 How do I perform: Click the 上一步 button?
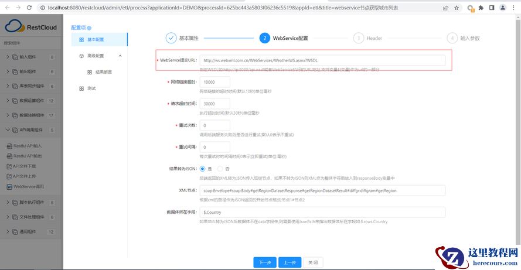pyautogui.click(x=290, y=262)
